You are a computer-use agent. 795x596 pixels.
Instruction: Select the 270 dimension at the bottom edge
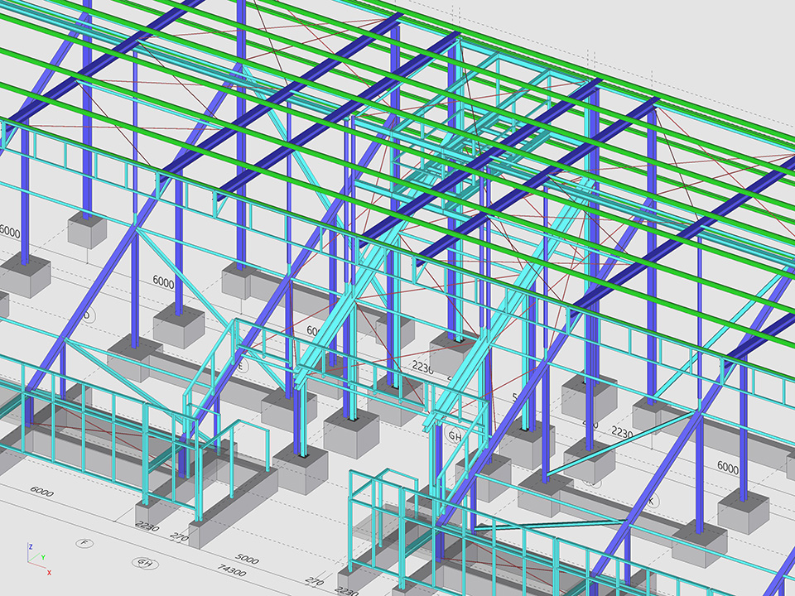pos(313,583)
